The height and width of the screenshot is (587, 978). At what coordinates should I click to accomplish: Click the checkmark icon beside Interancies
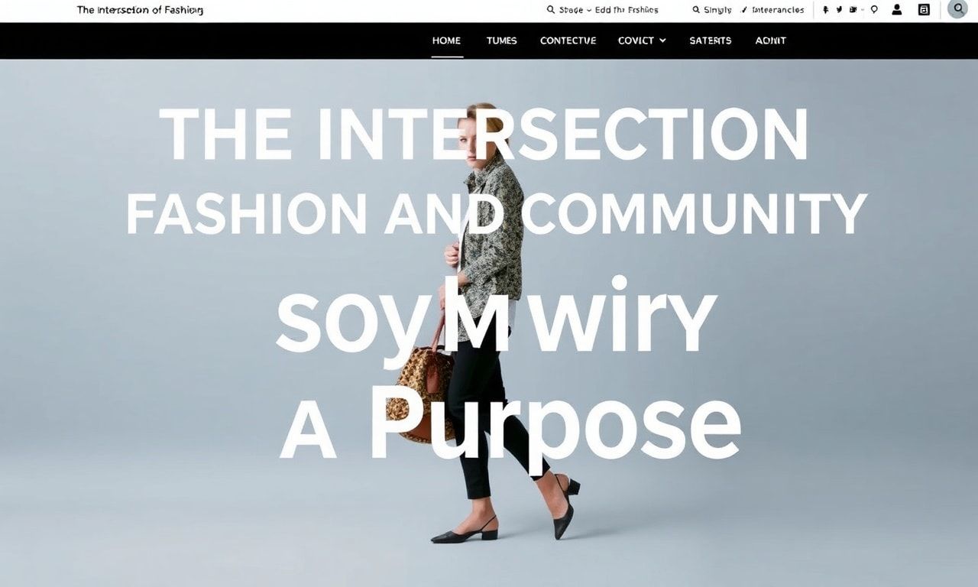pyautogui.click(x=744, y=10)
